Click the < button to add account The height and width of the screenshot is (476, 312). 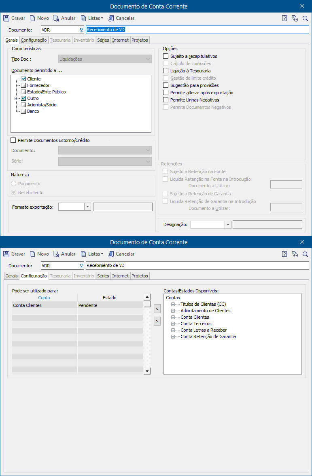pyautogui.click(x=157, y=309)
